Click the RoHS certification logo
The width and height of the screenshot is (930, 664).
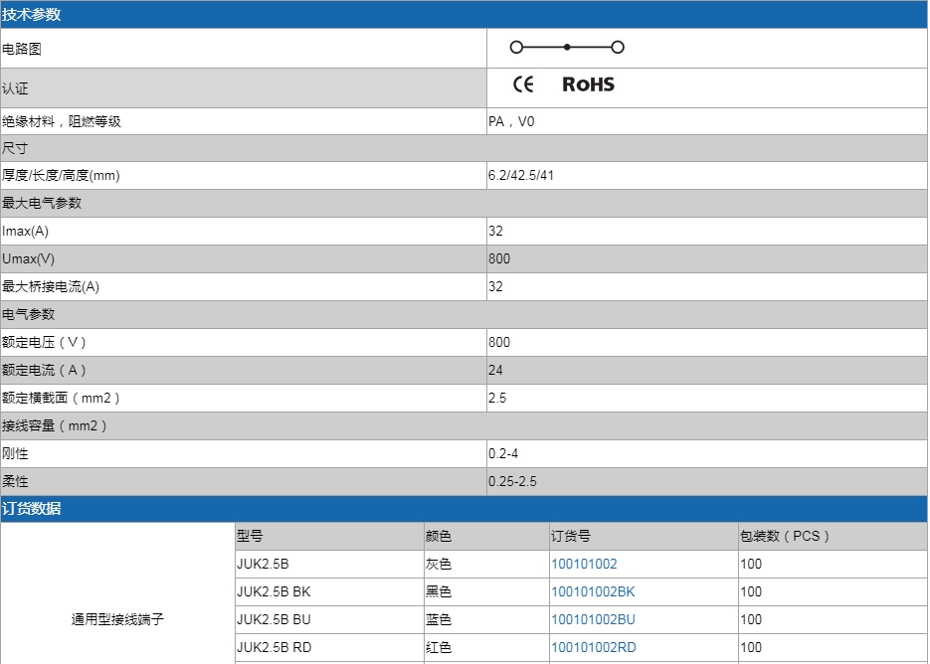(588, 84)
